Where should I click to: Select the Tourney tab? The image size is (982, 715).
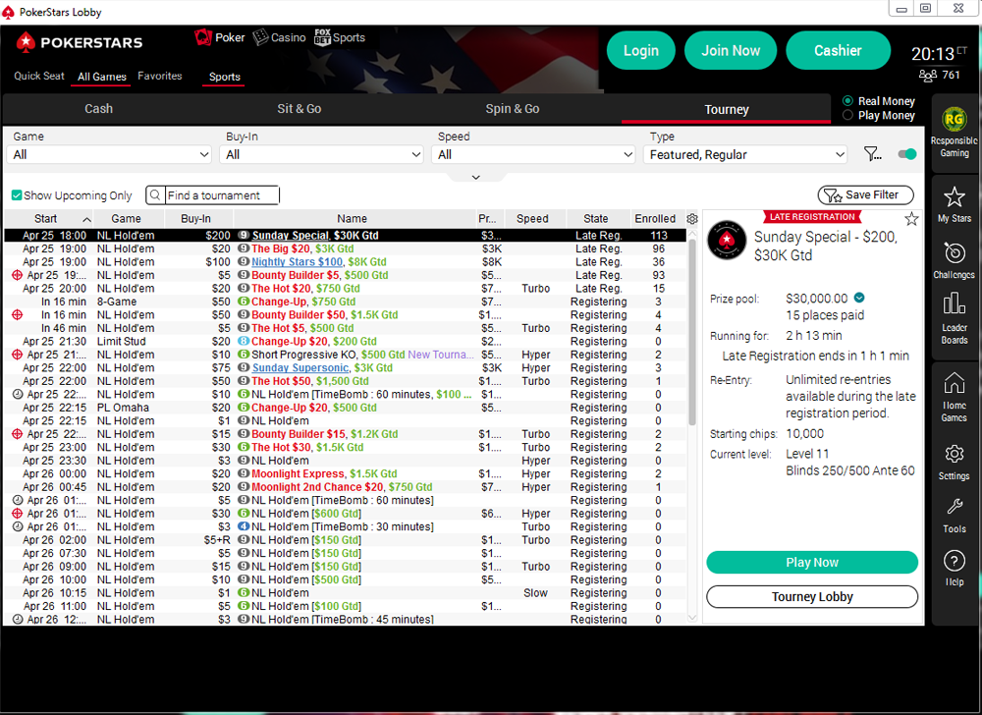pos(727,109)
